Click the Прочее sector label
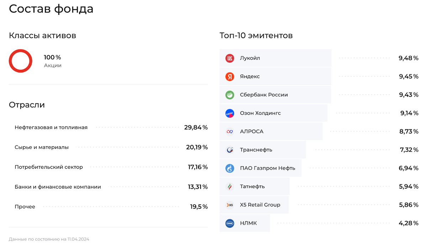The width and height of the screenshot is (427, 245). point(25,206)
